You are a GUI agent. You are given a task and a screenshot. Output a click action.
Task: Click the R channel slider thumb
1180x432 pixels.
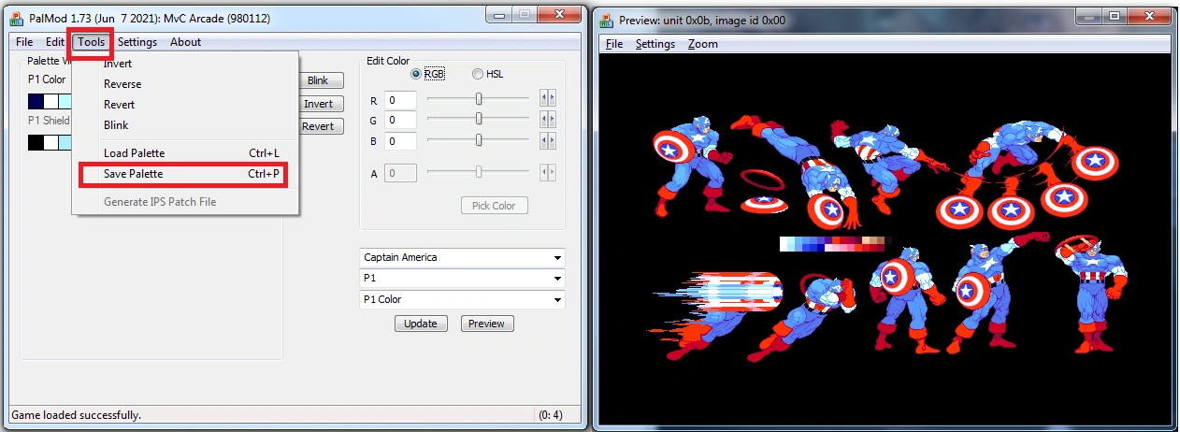479,98
